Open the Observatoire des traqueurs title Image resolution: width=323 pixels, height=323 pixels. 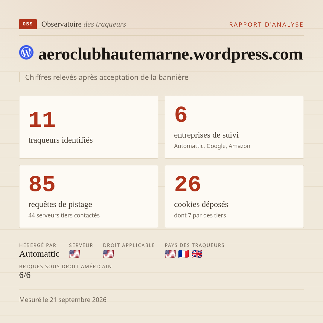coord(84,24)
